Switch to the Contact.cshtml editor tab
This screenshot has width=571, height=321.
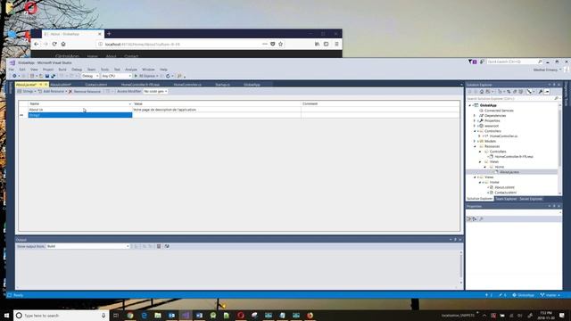[96, 85]
